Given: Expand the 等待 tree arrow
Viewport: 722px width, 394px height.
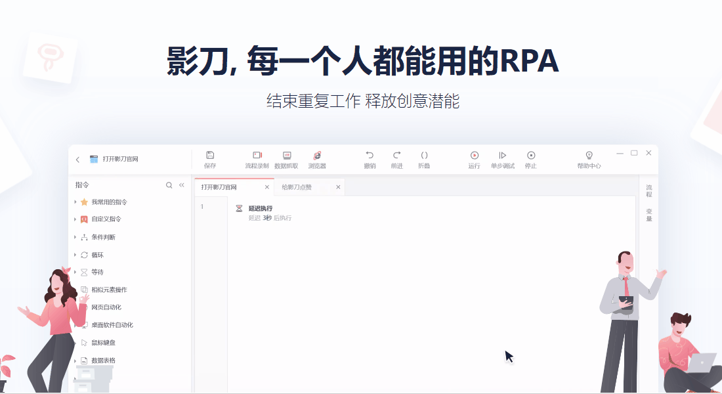Looking at the screenshot, I should tap(75, 272).
